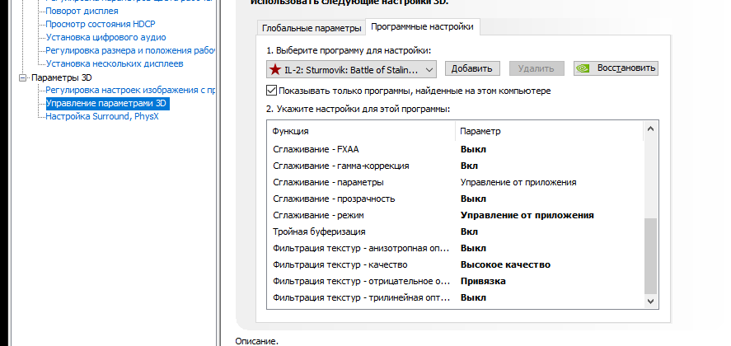Screen dimensions: 731x346
Task: Open 'Настройка Surround, PhysX' tree link
Action: click(101, 116)
